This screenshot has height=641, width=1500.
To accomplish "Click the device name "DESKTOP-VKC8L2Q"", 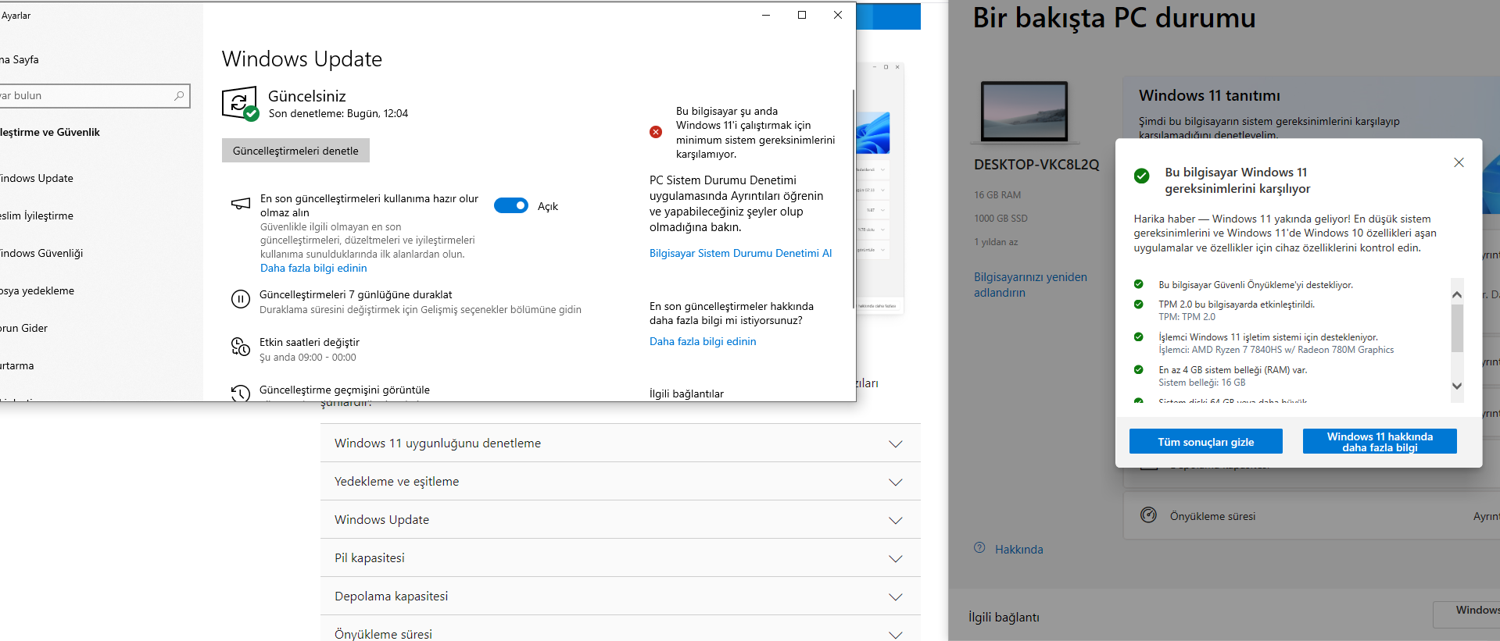I will [1036, 165].
